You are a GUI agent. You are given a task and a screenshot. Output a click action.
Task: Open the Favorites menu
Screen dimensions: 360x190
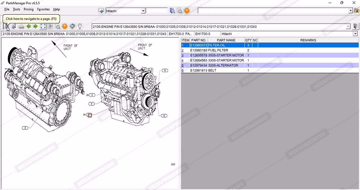(x=43, y=9)
